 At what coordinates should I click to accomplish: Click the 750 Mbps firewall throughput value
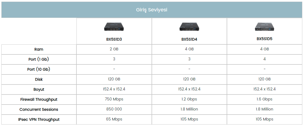(114, 99)
